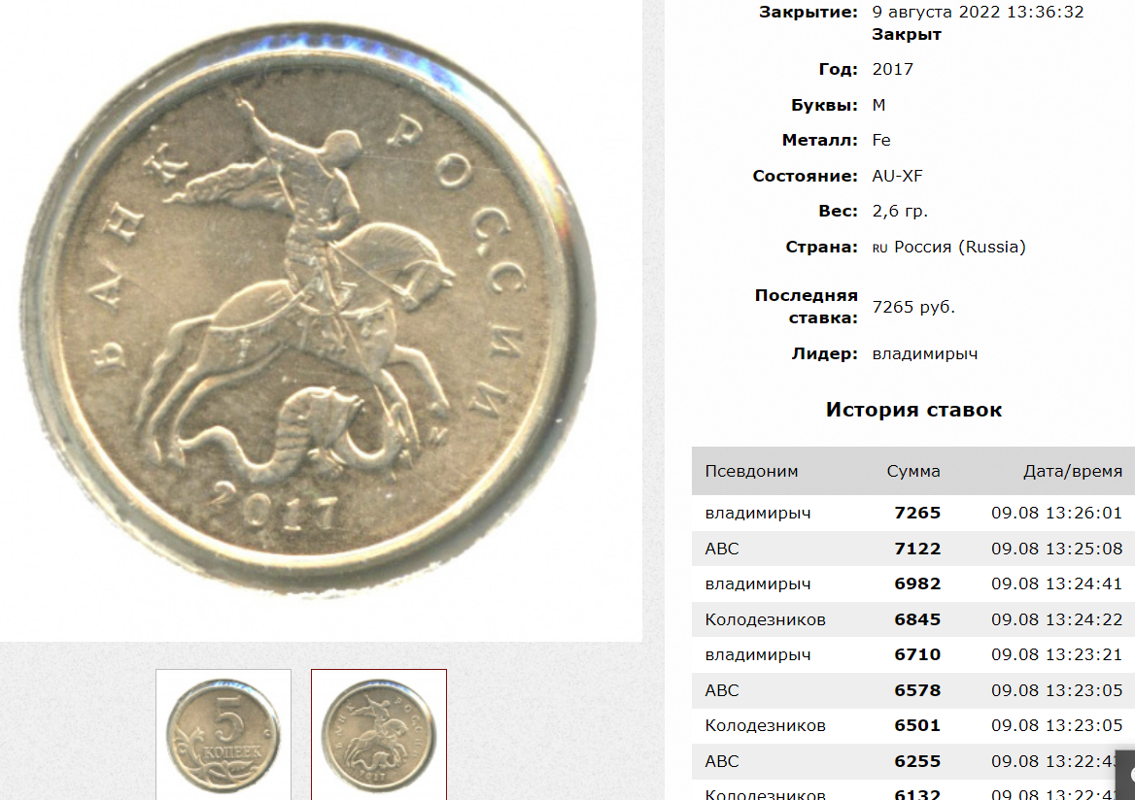Click the Дата/время column header
This screenshot has width=1135, height=800.
(x=1073, y=472)
